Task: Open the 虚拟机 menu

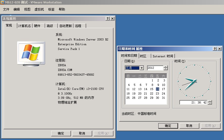Action: [39, 9]
